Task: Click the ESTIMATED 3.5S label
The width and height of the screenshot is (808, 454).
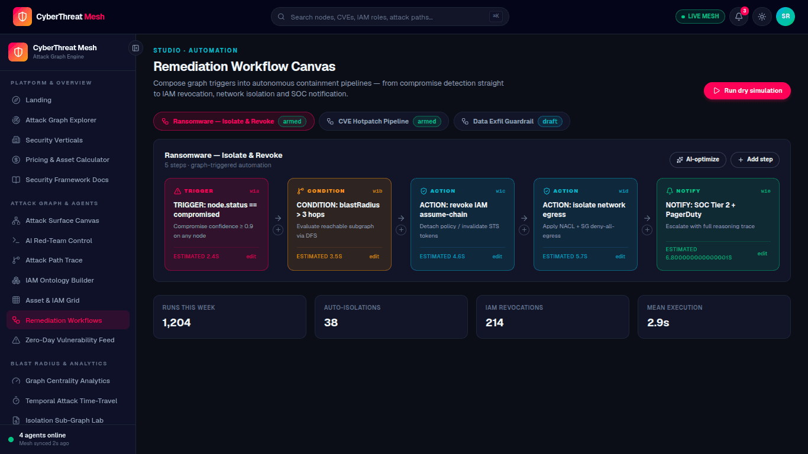Action: pos(319,257)
